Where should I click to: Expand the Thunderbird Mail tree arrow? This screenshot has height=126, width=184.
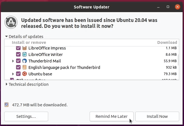pyautogui.click(x=13, y=61)
